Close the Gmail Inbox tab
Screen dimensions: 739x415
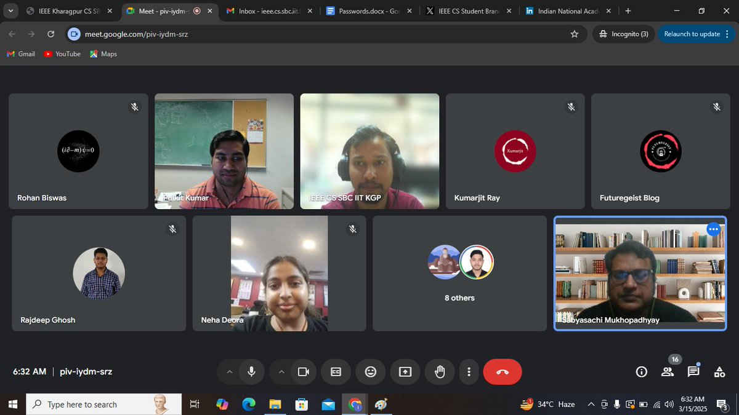[x=309, y=11]
